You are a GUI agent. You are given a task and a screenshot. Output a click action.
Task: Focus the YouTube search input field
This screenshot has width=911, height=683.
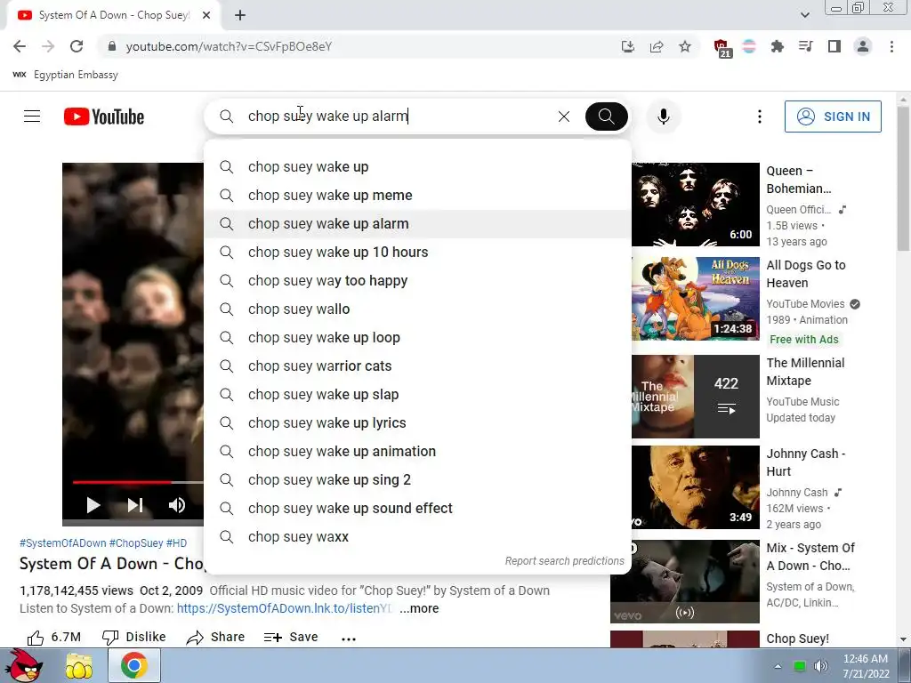click(x=395, y=117)
